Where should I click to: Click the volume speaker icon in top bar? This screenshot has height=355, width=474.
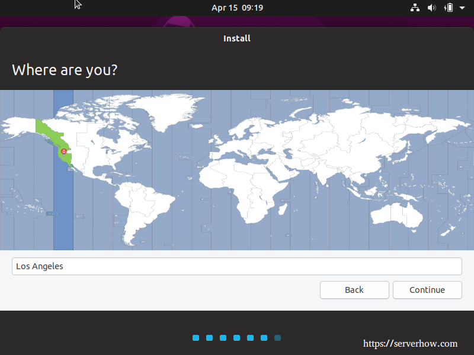[431, 8]
